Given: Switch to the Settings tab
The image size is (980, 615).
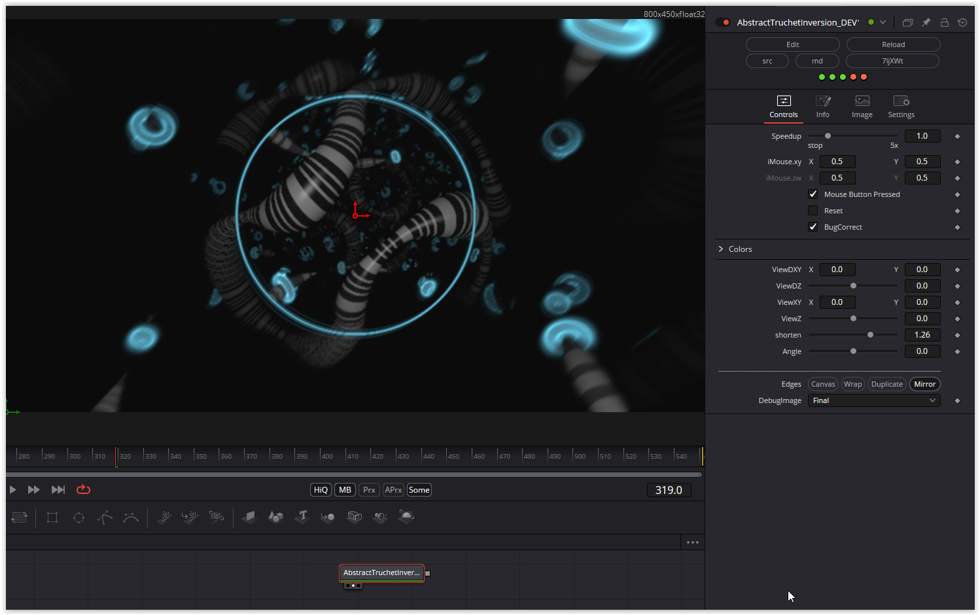Looking at the screenshot, I should click(x=901, y=107).
